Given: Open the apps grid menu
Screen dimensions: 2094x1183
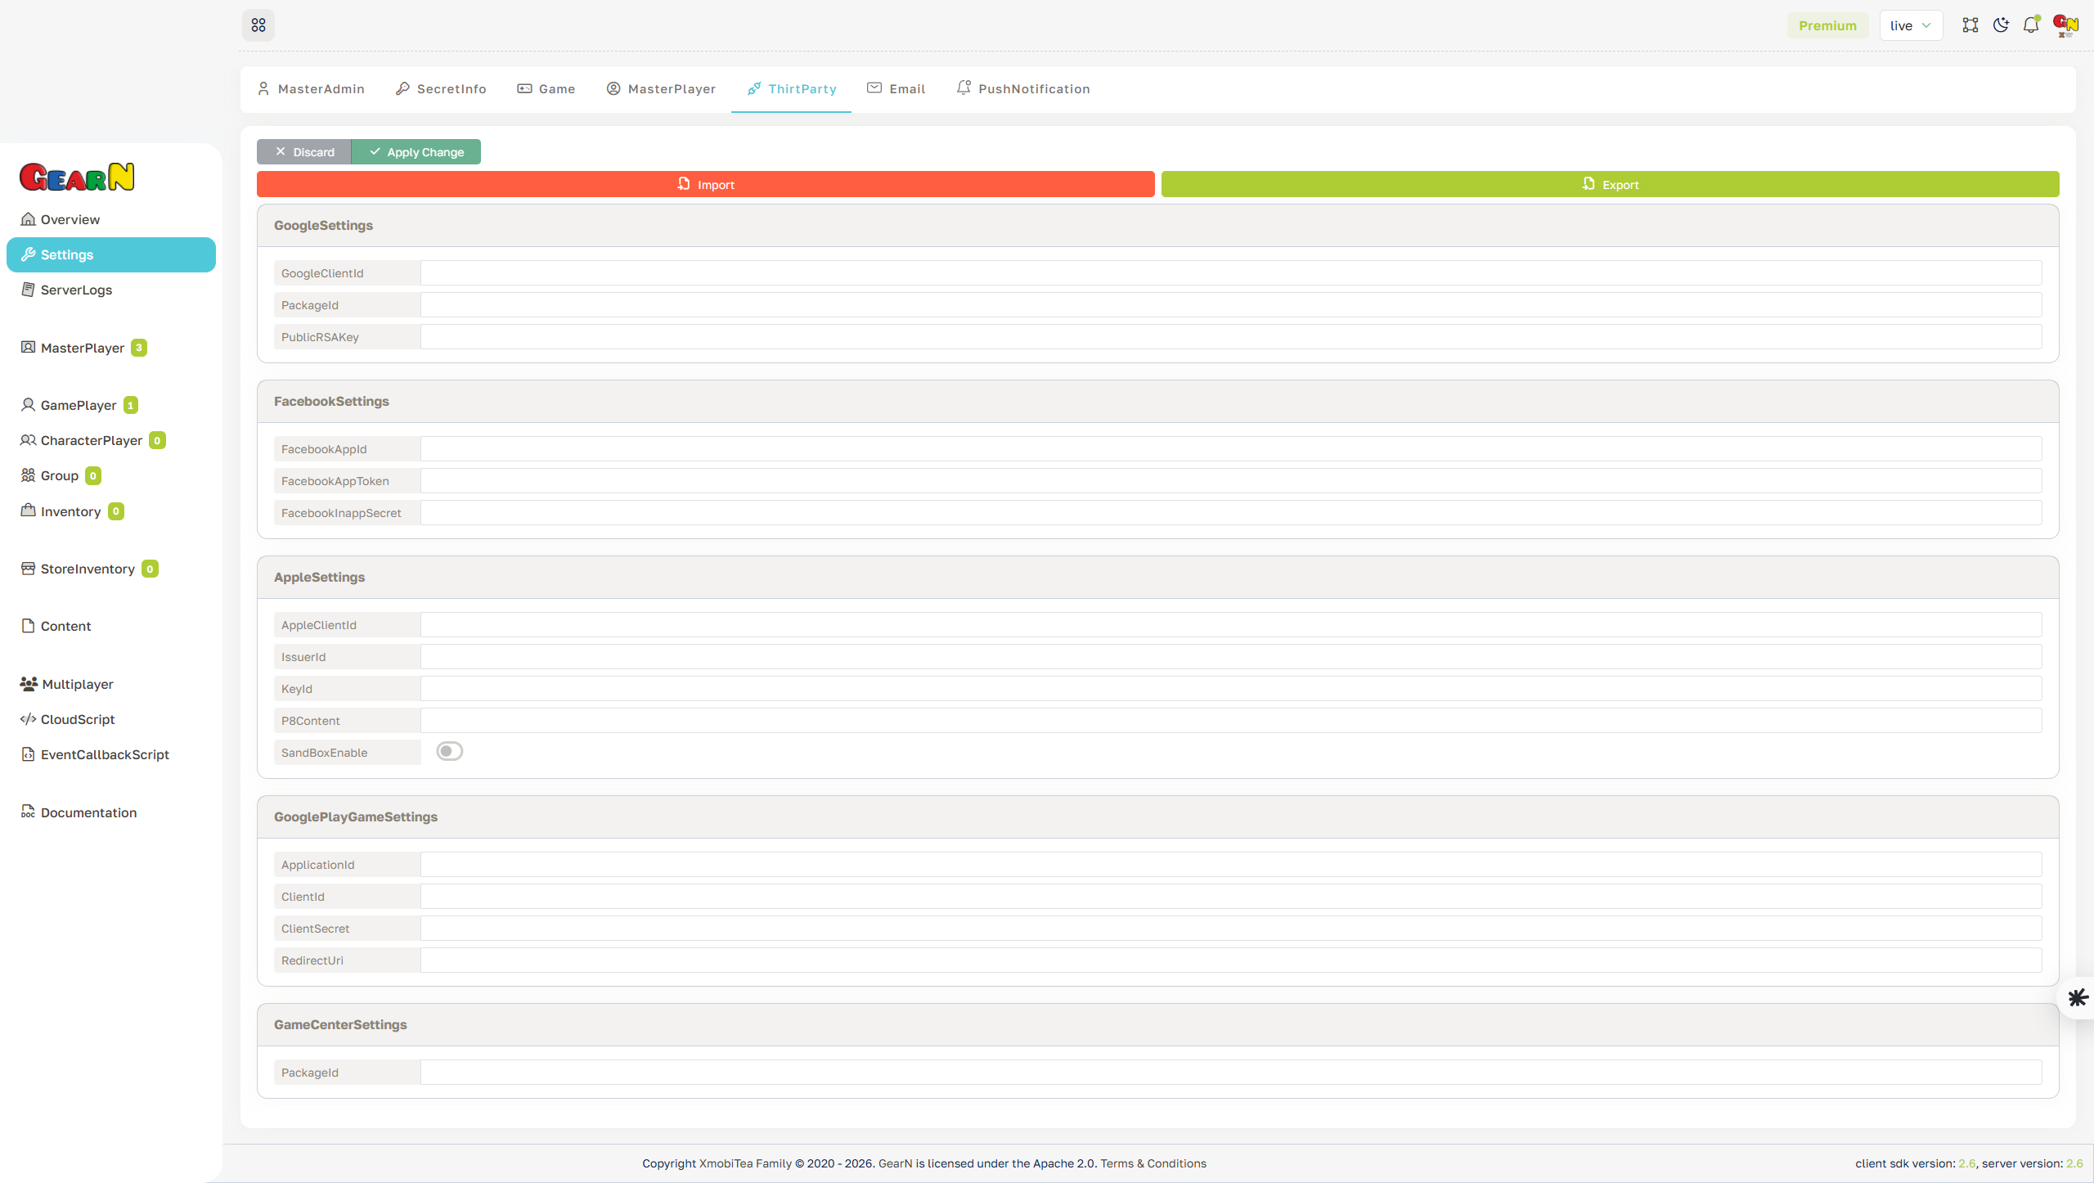Looking at the screenshot, I should tap(258, 25).
